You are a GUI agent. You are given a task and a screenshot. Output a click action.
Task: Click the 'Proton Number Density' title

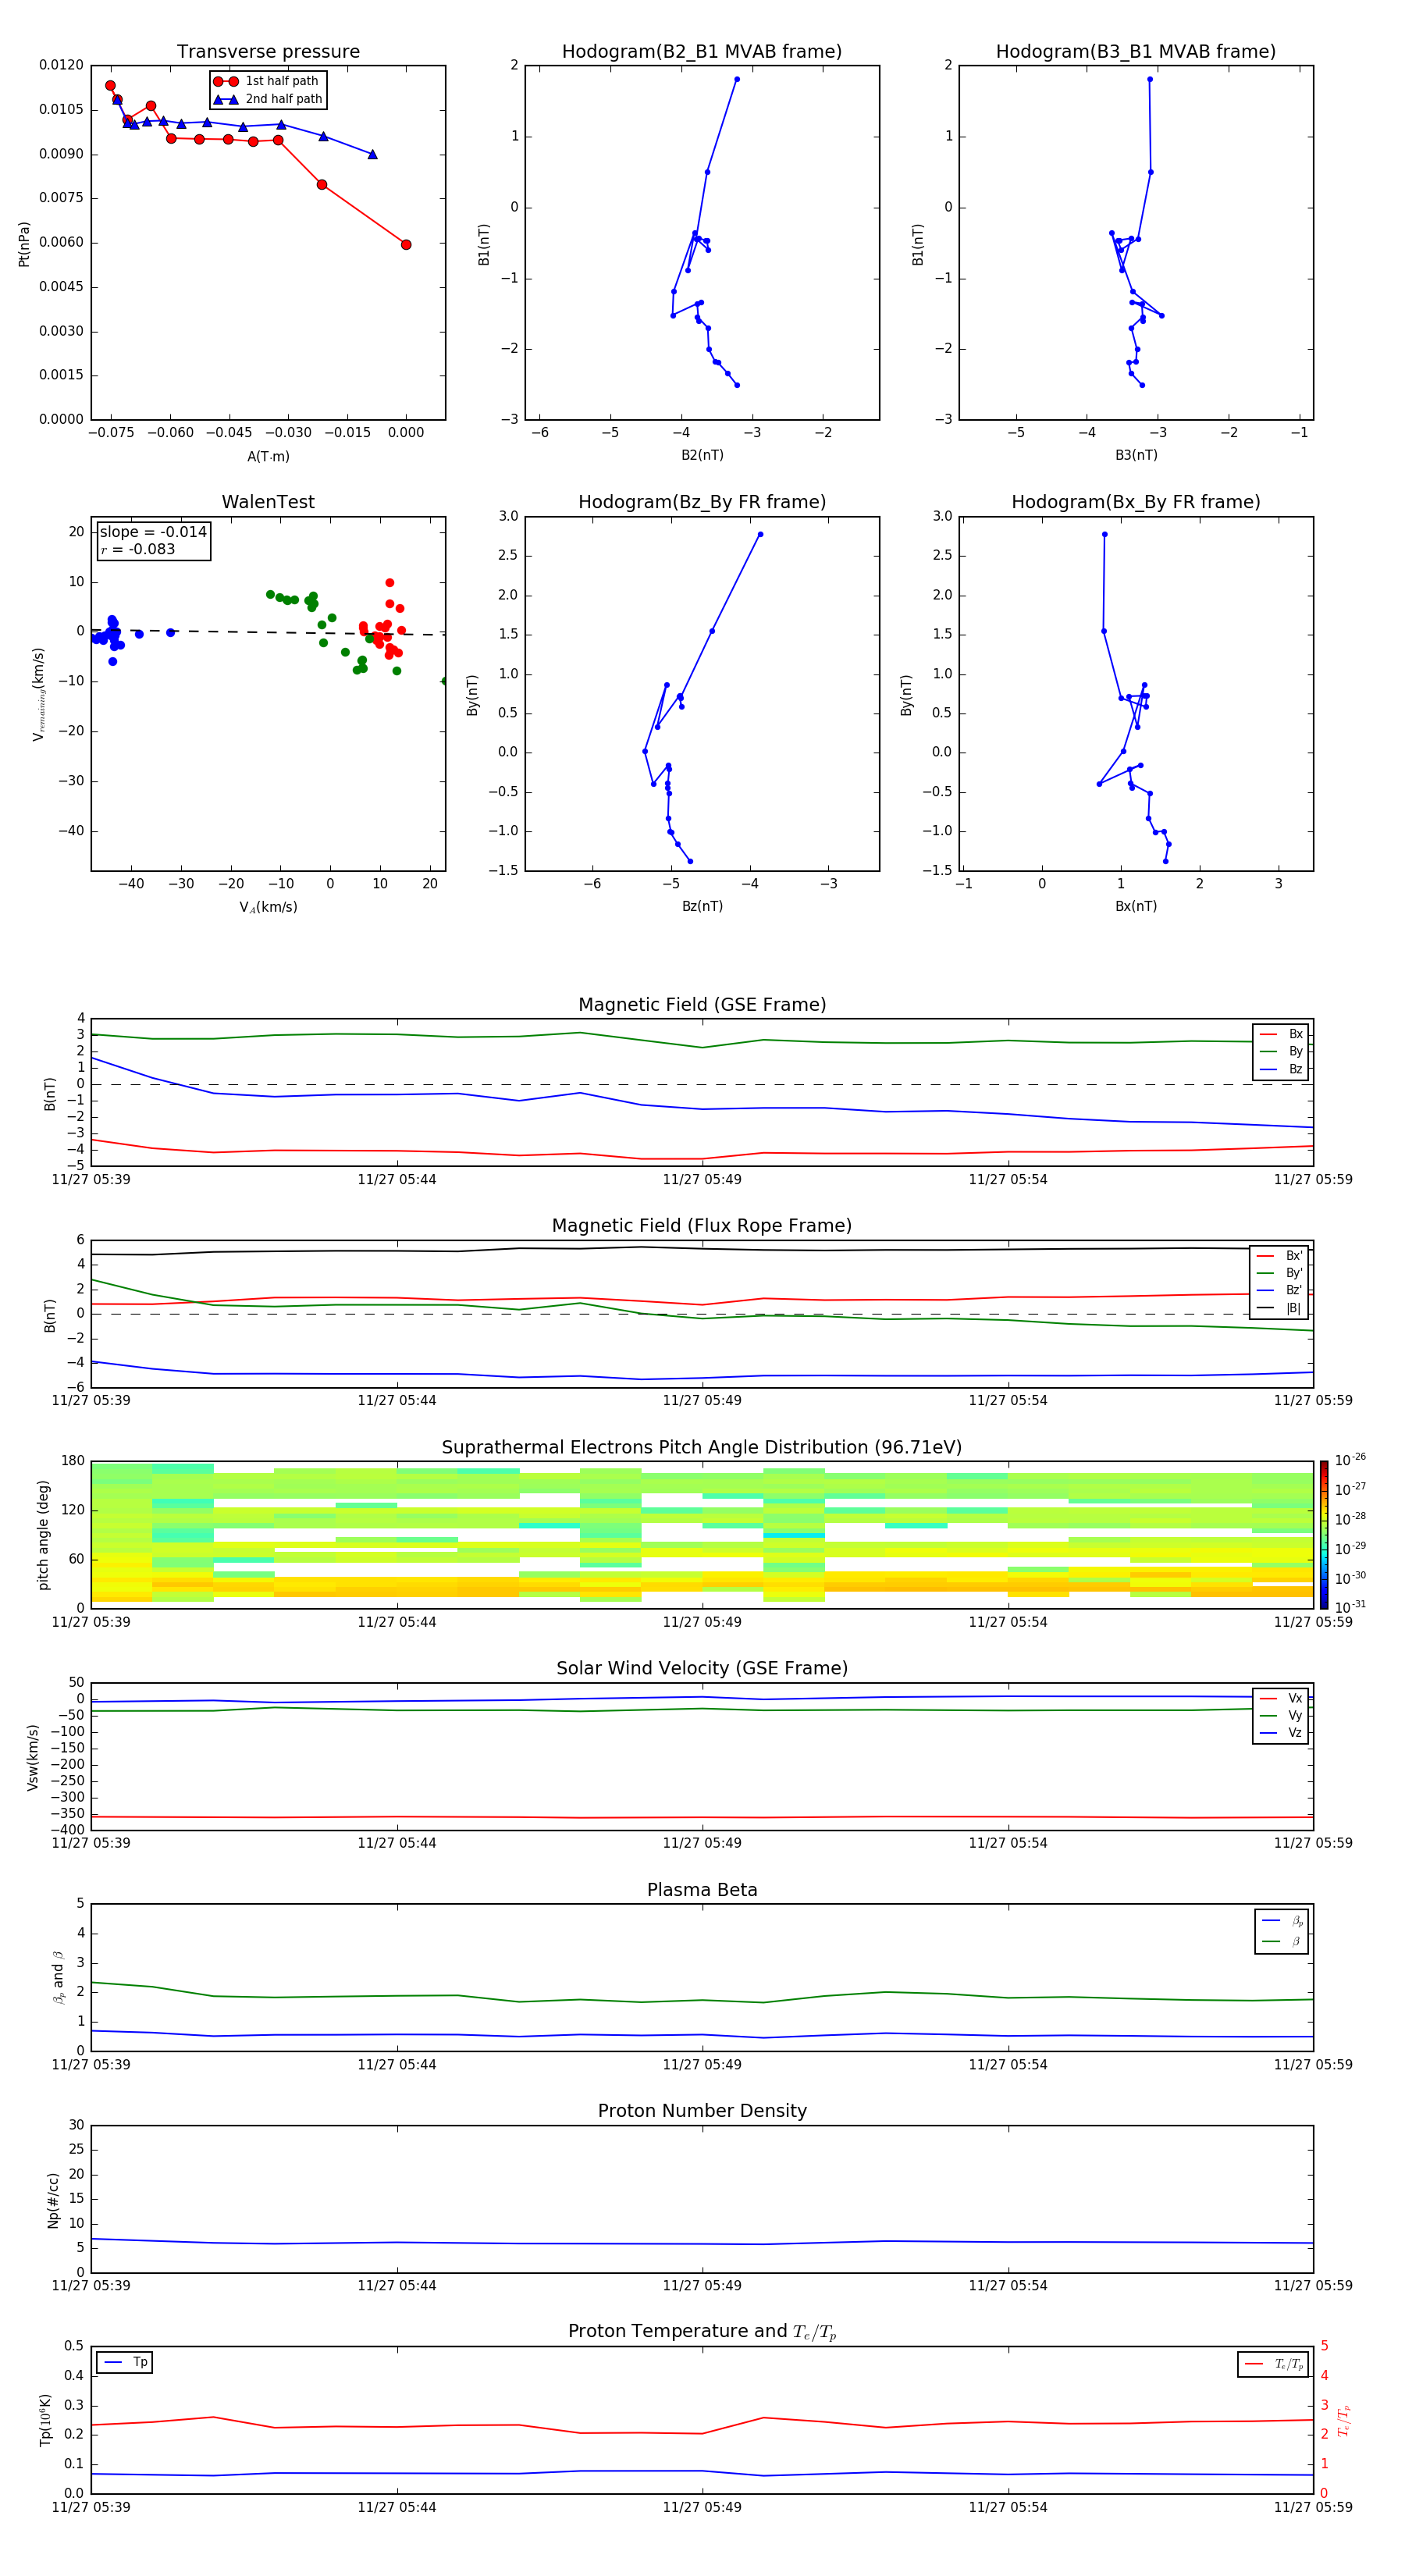[x=702, y=2111]
